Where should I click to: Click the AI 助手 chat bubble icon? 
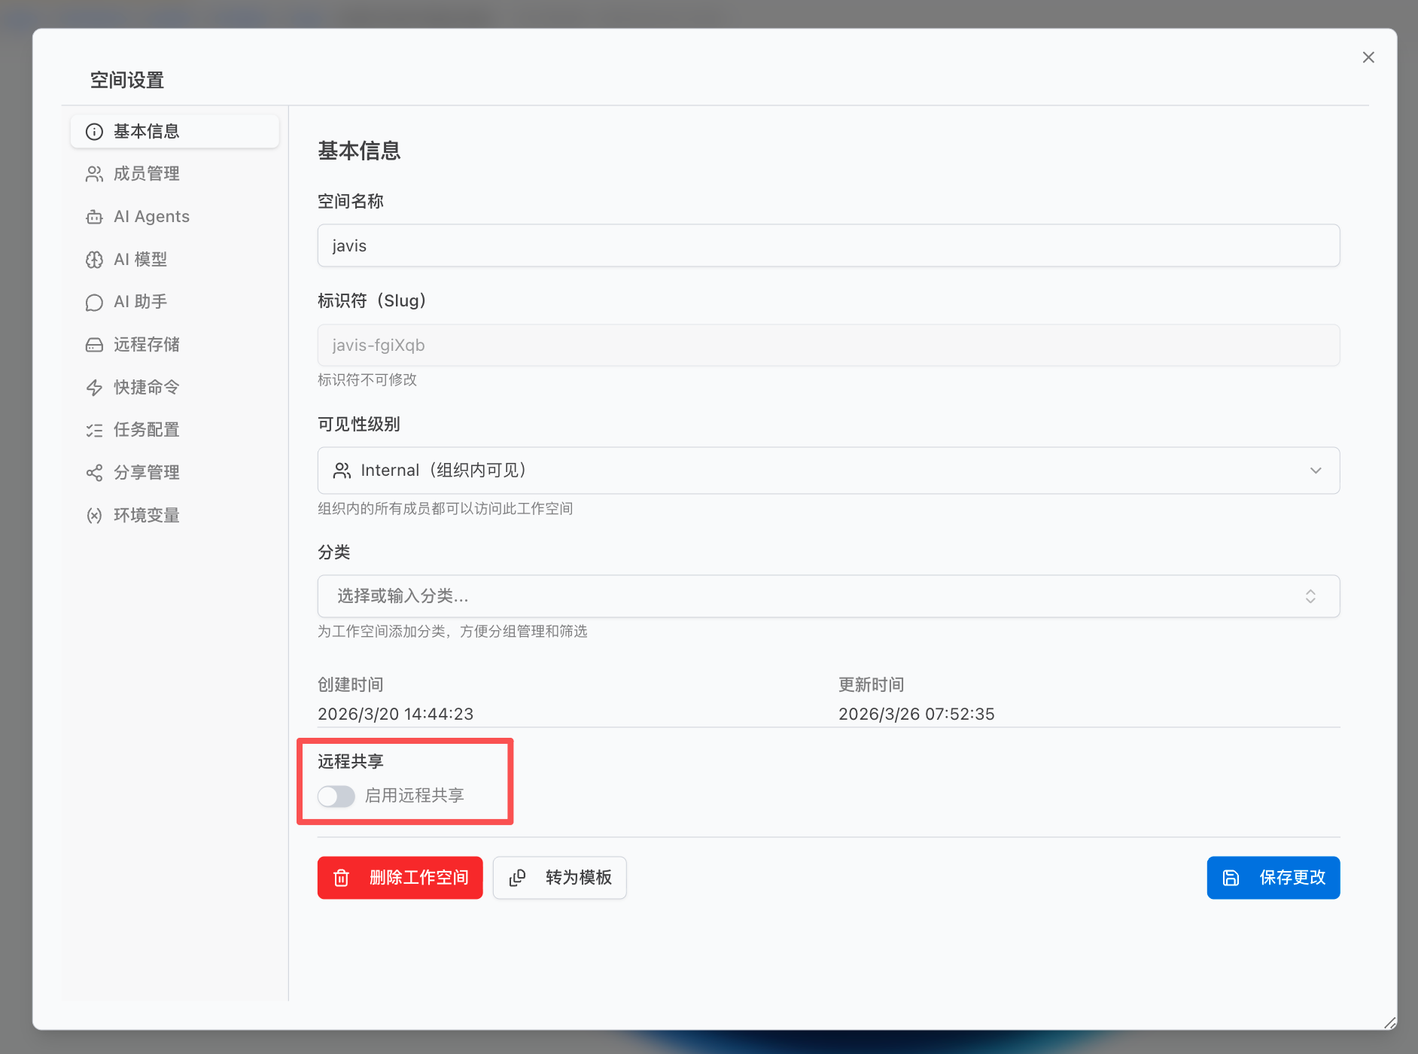coord(94,302)
